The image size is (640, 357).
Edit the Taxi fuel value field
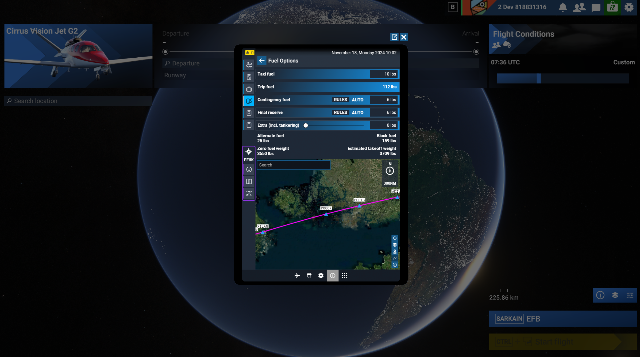(x=384, y=74)
